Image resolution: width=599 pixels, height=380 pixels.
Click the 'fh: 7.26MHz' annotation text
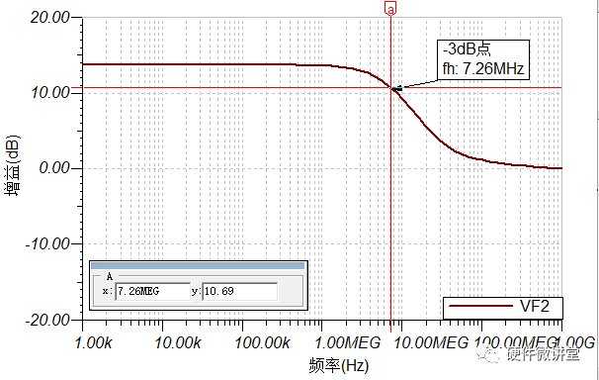[x=483, y=69]
